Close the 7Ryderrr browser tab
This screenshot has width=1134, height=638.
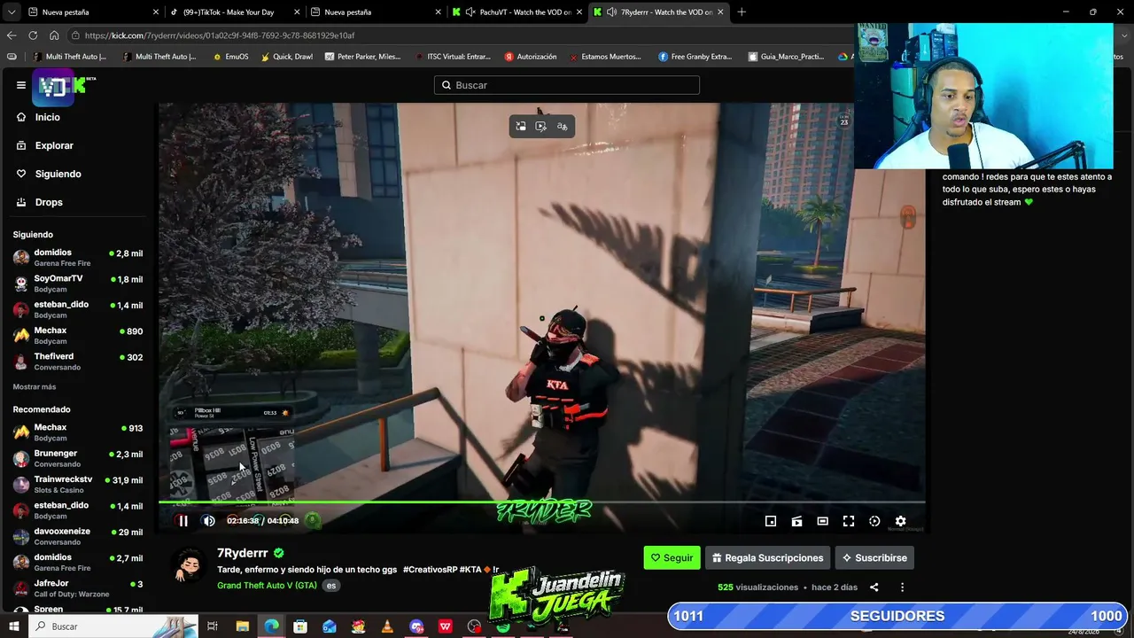coord(720,12)
